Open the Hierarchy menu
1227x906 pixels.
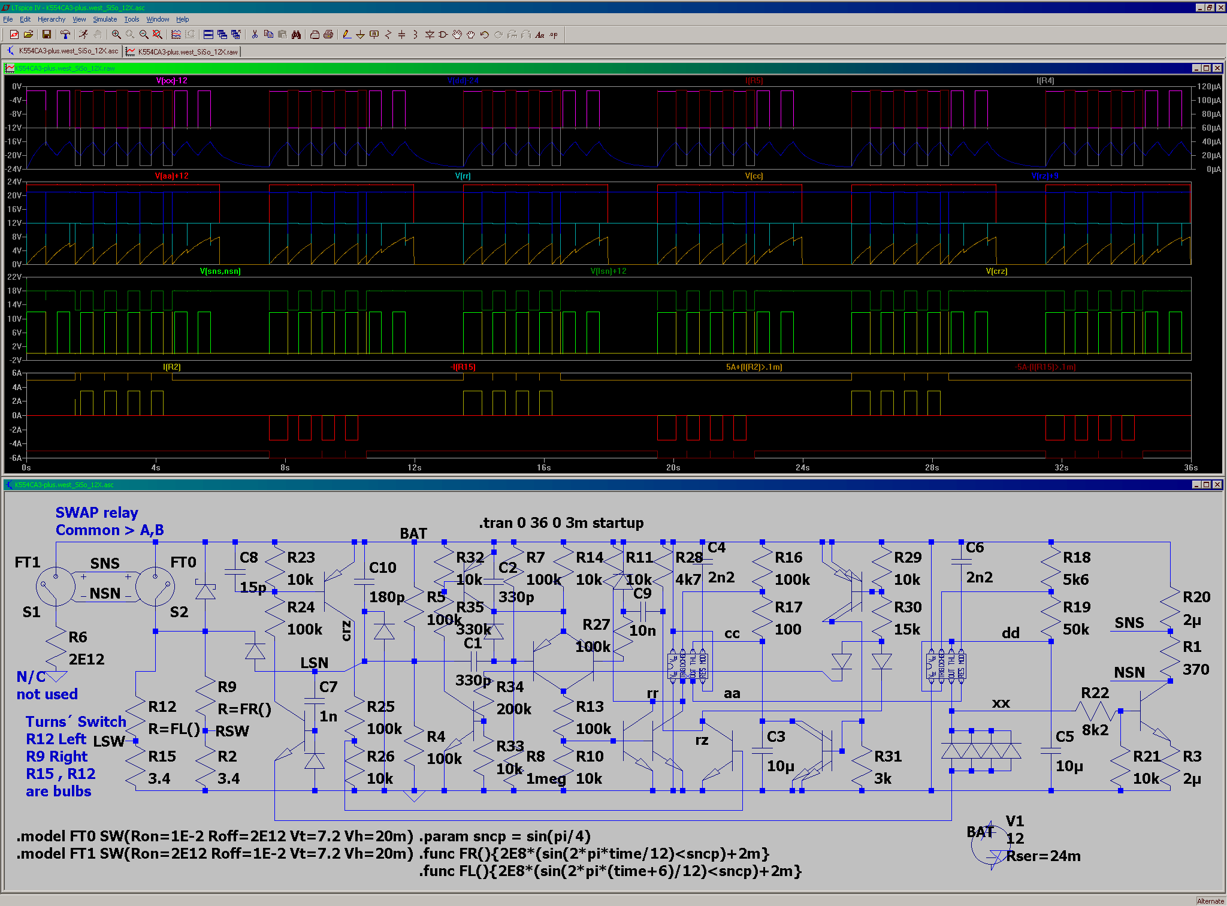(52, 19)
